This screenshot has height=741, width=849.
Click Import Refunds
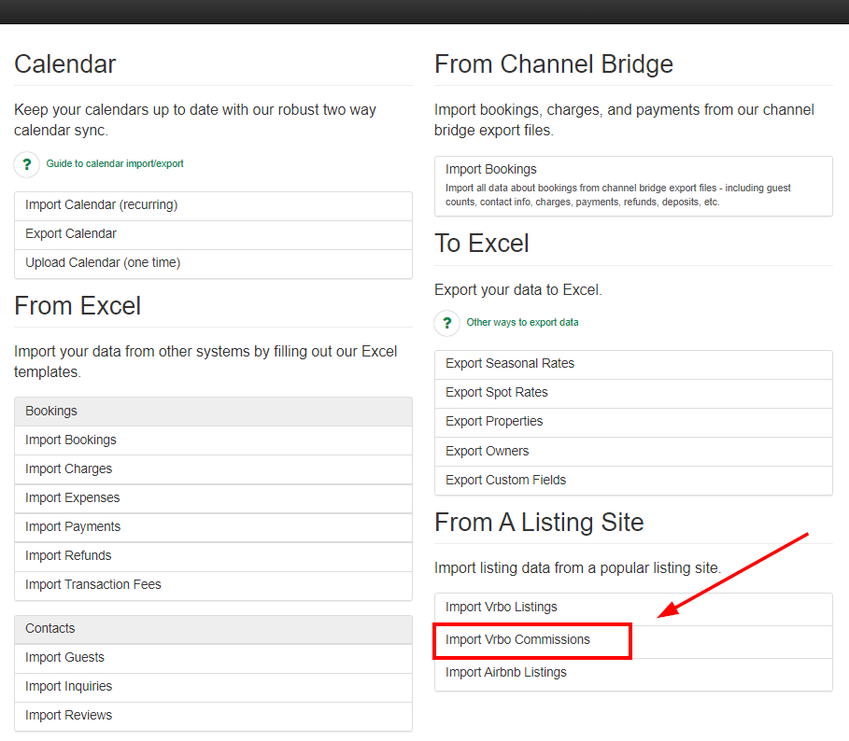tap(68, 556)
